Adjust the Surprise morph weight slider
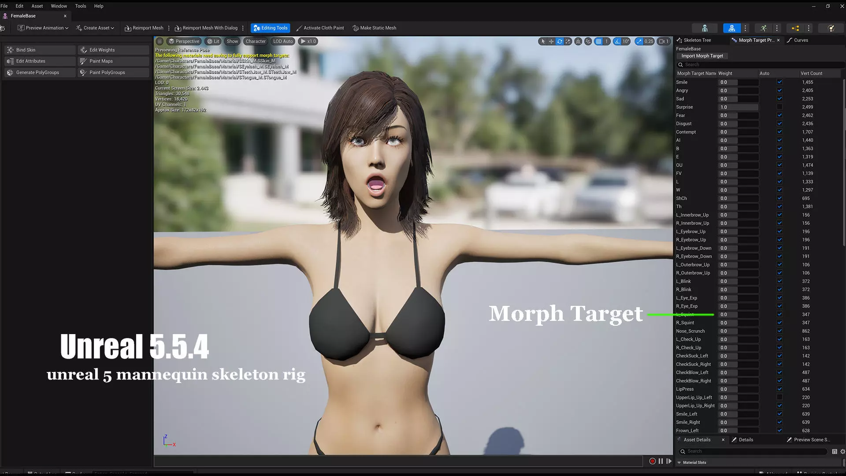Viewport: 846px width, 476px height. coord(738,107)
